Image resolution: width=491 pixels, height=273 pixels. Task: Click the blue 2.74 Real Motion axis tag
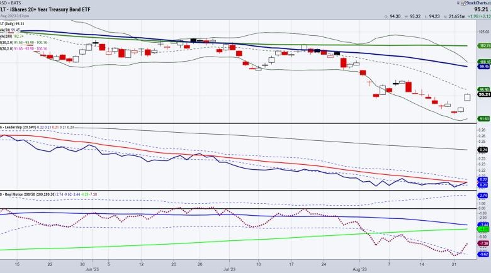point(483,196)
